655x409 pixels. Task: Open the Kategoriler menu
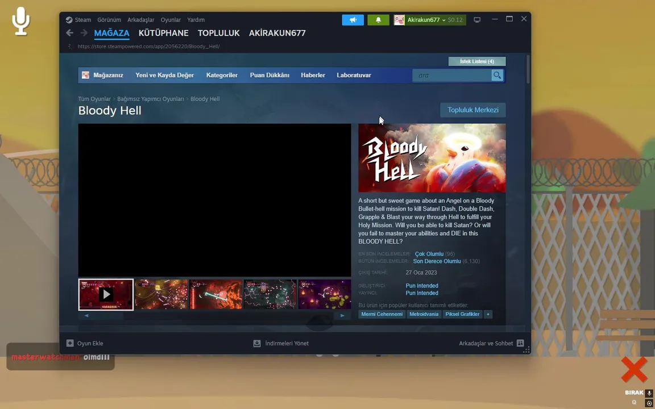click(x=222, y=75)
